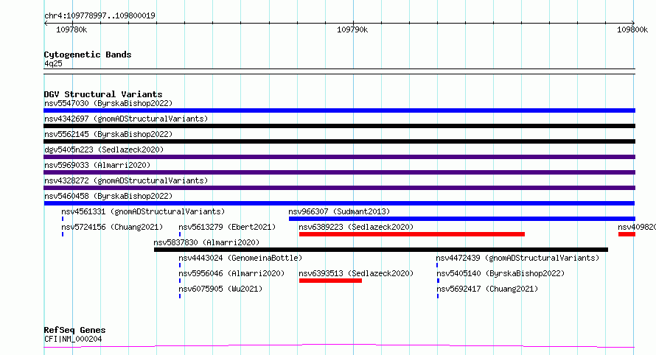Image resolution: width=656 pixels, height=355 pixels.
Task: Click the black bar for nsv4342697
Action: (x=339, y=126)
